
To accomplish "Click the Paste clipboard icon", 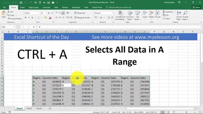I will (x=4, y=13).
